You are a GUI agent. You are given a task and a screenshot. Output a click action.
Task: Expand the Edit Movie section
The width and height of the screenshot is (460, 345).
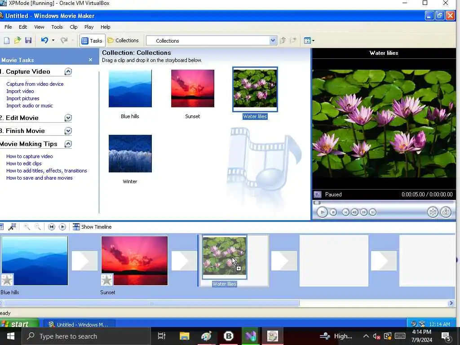(x=68, y=118)
